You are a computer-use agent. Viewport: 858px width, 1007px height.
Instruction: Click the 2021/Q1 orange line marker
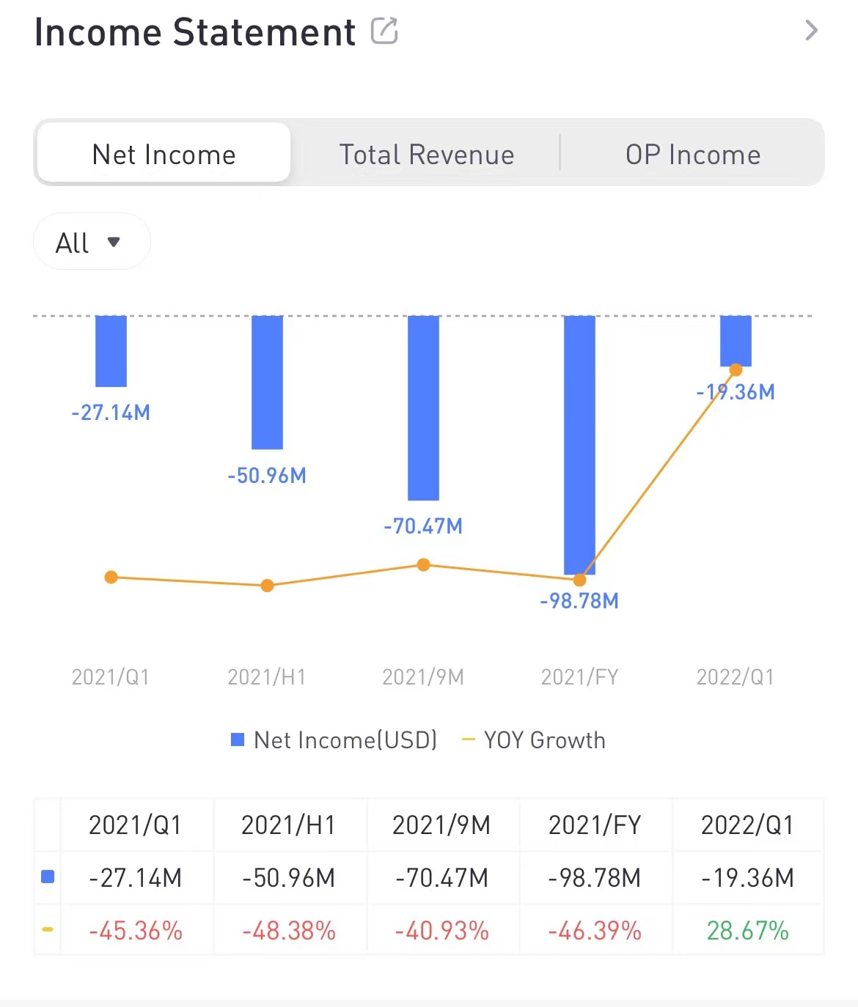tap(111, 578)
